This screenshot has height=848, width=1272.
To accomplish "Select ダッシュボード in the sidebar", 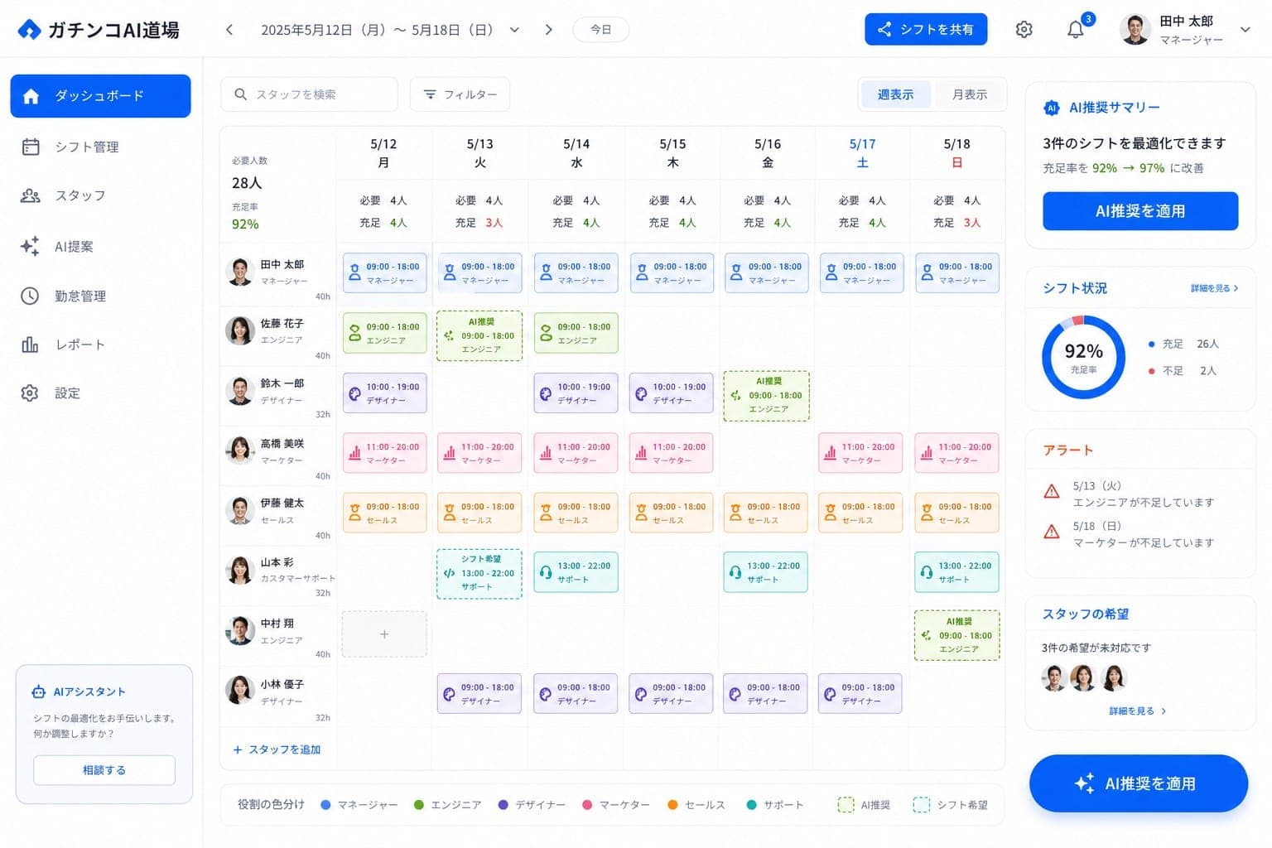I will coord(100,96).
